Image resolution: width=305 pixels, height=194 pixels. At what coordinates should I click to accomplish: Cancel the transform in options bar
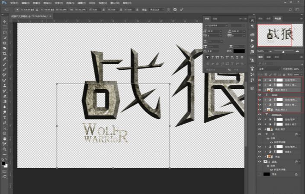[175, 9]
